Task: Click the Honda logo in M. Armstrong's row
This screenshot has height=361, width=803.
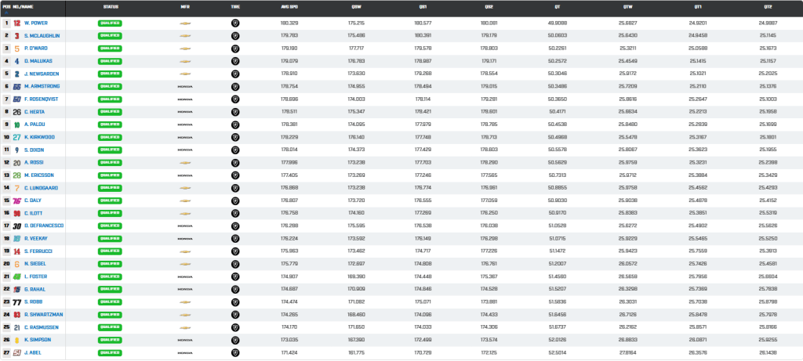Action: click(x=185, y=86)
